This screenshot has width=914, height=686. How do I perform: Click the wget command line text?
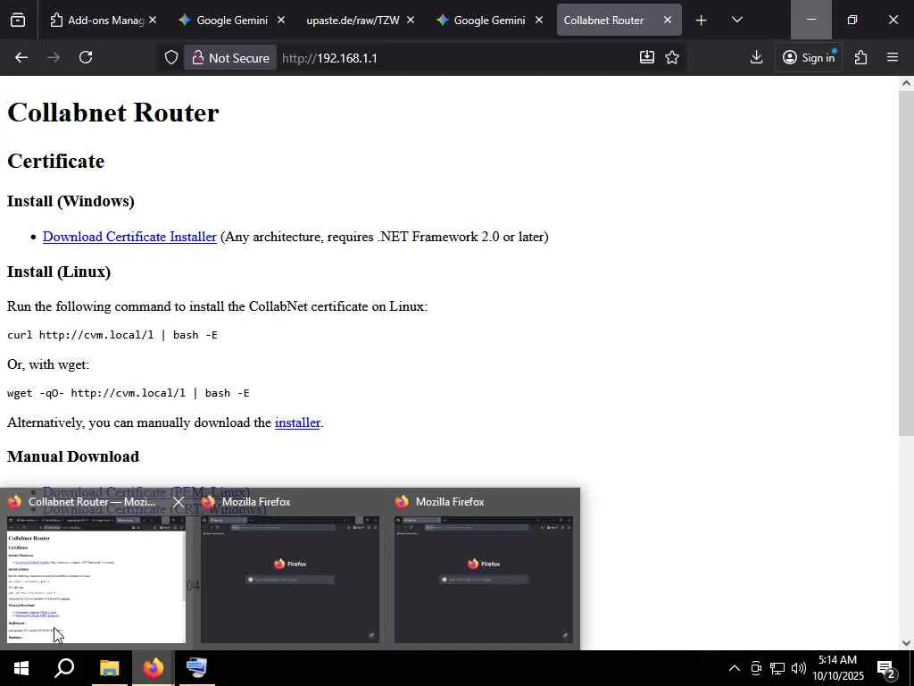pyautogui.click(x=129, y=393)
